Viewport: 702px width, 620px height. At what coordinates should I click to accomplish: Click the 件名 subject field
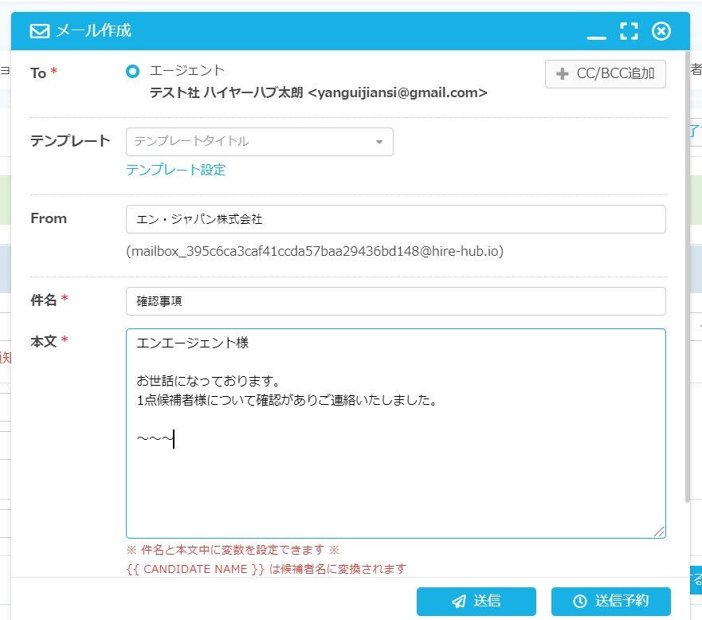click(x=395, y=301)
